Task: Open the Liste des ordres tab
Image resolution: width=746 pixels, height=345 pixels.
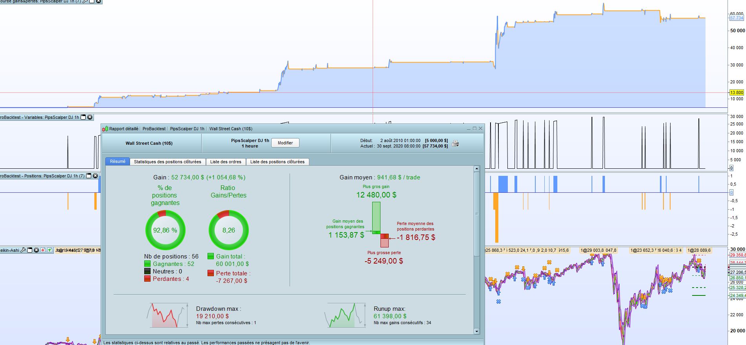Action: [226, 162]
